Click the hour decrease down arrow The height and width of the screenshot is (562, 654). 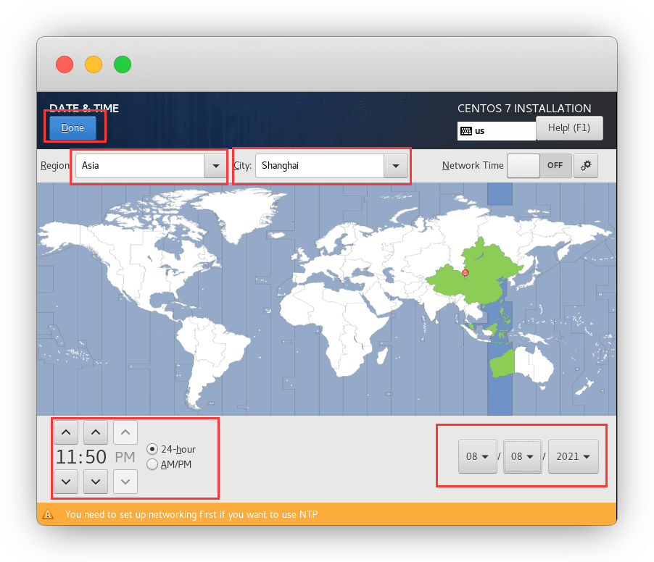(66, 479)
